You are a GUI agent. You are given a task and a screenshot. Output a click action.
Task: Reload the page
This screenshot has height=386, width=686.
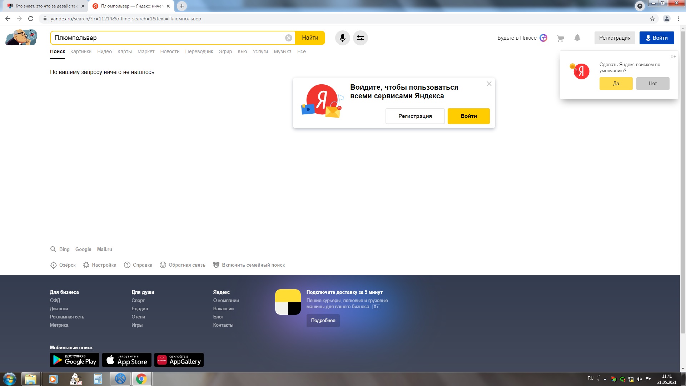[31, 19]
